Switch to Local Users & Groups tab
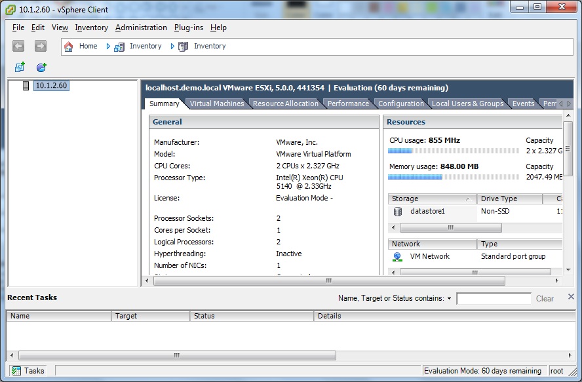The height and width of the screenshot is (382, 582). [468, 104]
